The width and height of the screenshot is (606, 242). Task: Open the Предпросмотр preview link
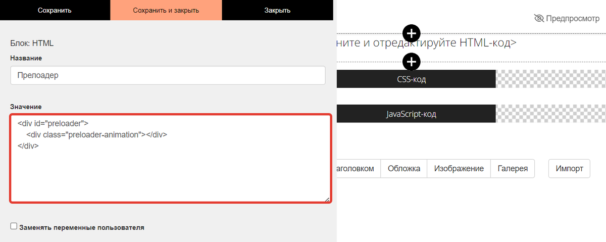point(568,19)
